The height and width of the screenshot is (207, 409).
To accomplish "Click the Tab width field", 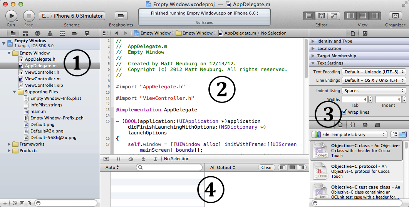I will pyautogui.click(x=354, y=99).
